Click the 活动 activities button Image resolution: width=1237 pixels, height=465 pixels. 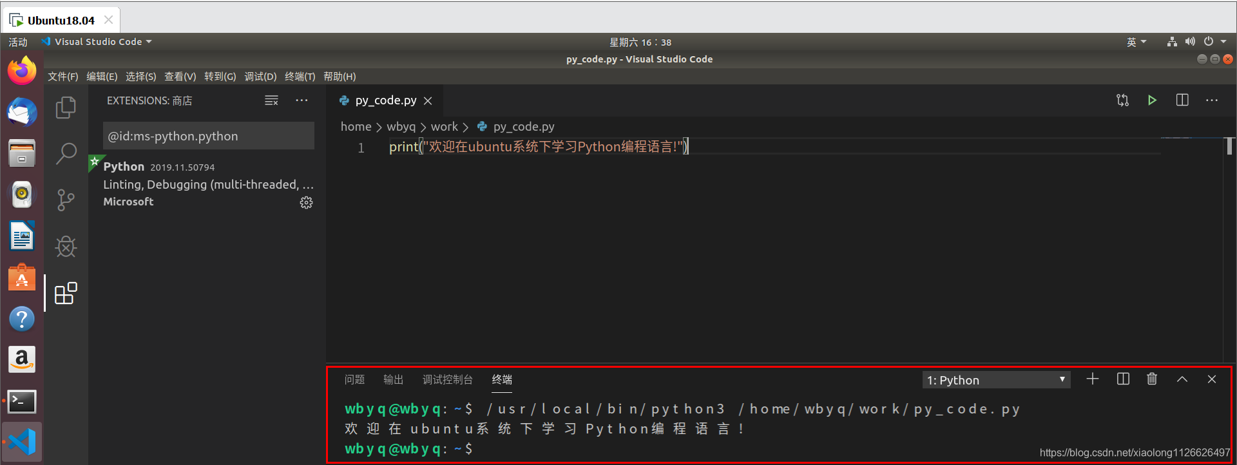click(18, 42)
